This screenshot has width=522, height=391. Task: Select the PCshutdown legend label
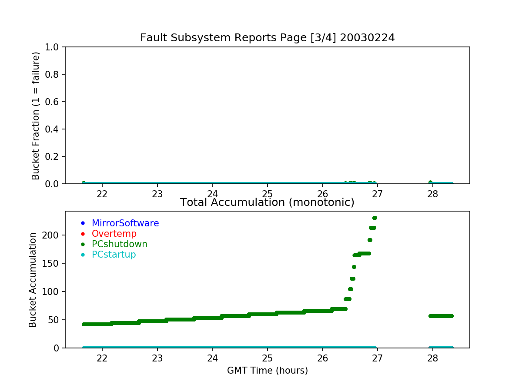click(120, 244)
